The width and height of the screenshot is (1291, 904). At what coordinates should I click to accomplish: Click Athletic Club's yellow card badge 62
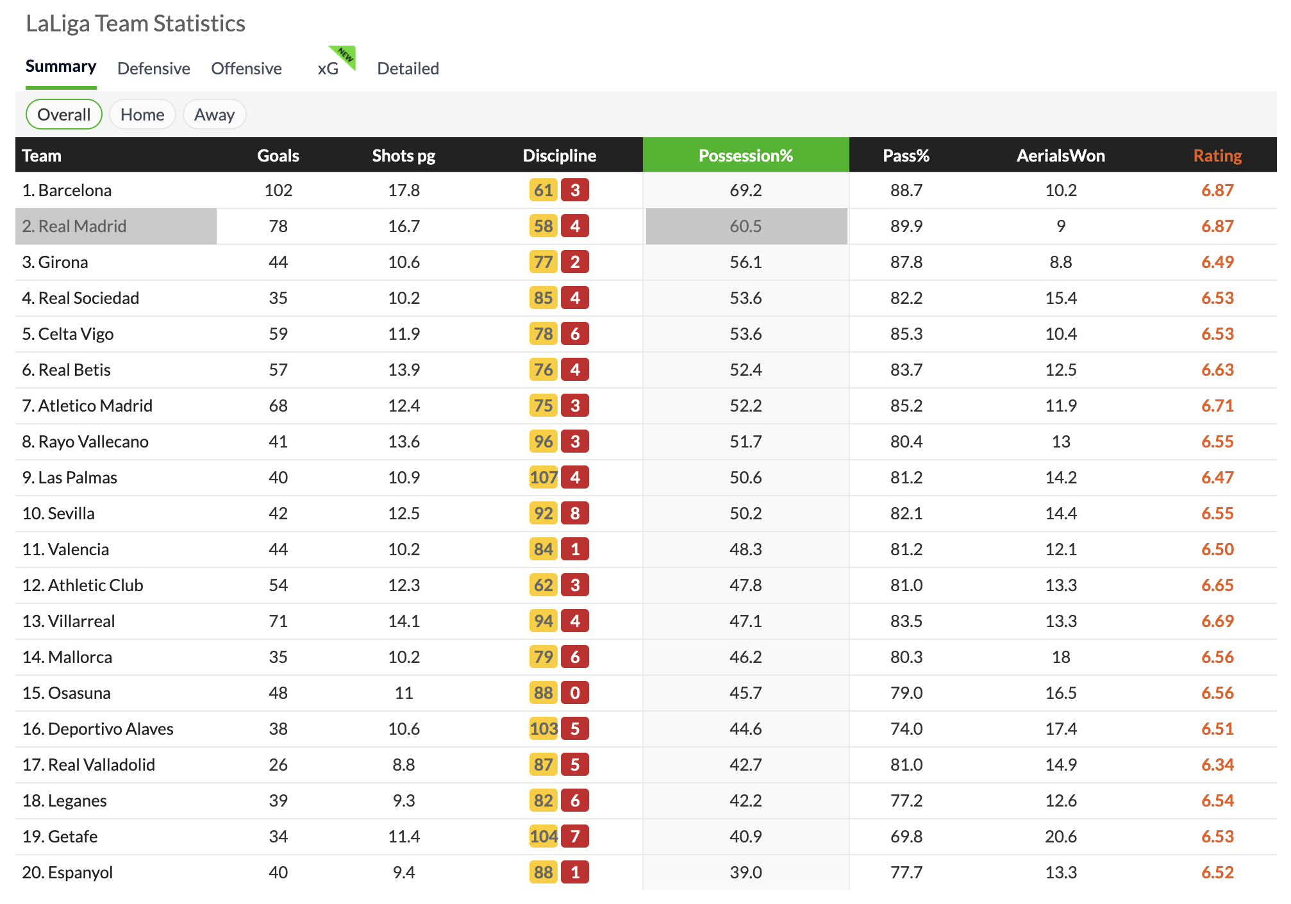[x=544, y=585]
